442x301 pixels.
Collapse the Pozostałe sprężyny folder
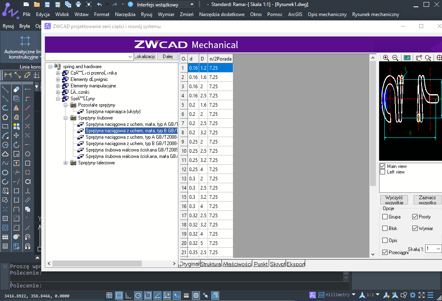point(65,105)
